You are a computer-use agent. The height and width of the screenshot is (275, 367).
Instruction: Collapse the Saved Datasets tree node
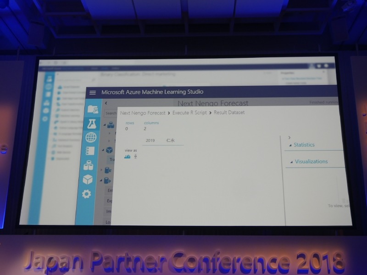tap(105, 125)
